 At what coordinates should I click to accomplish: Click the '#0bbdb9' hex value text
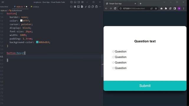coord(44,42)
